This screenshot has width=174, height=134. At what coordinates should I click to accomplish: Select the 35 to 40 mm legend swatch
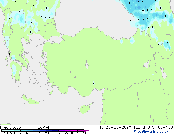68,130
